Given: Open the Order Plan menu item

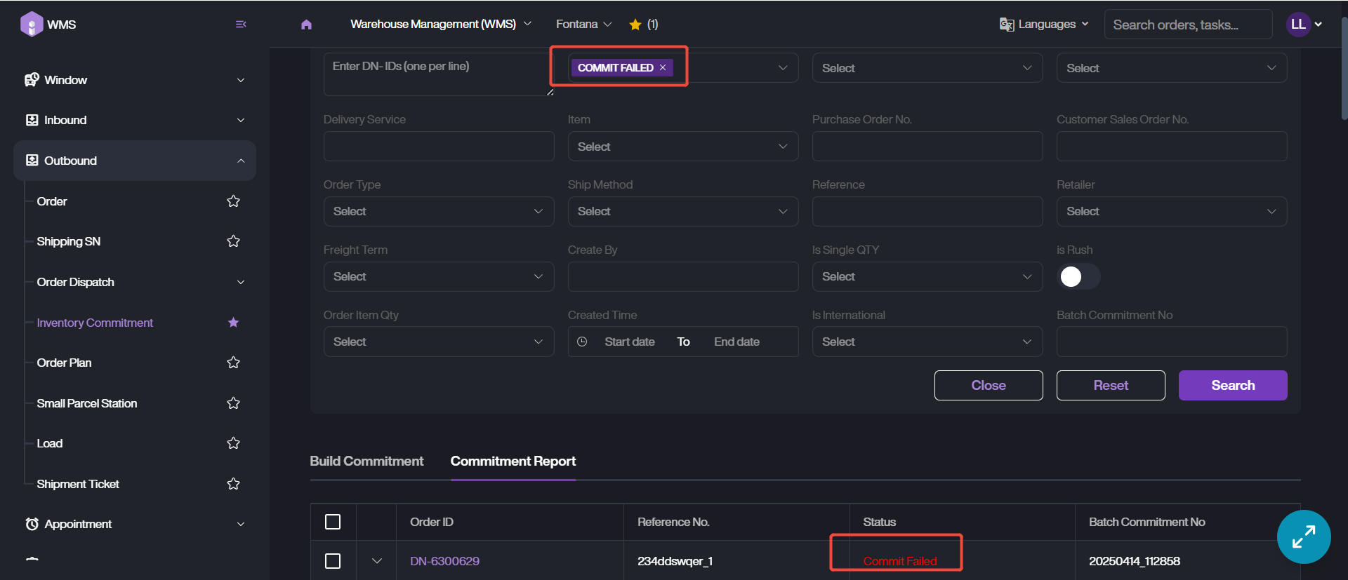Looking at the screenshot, I should pos(65,363).
